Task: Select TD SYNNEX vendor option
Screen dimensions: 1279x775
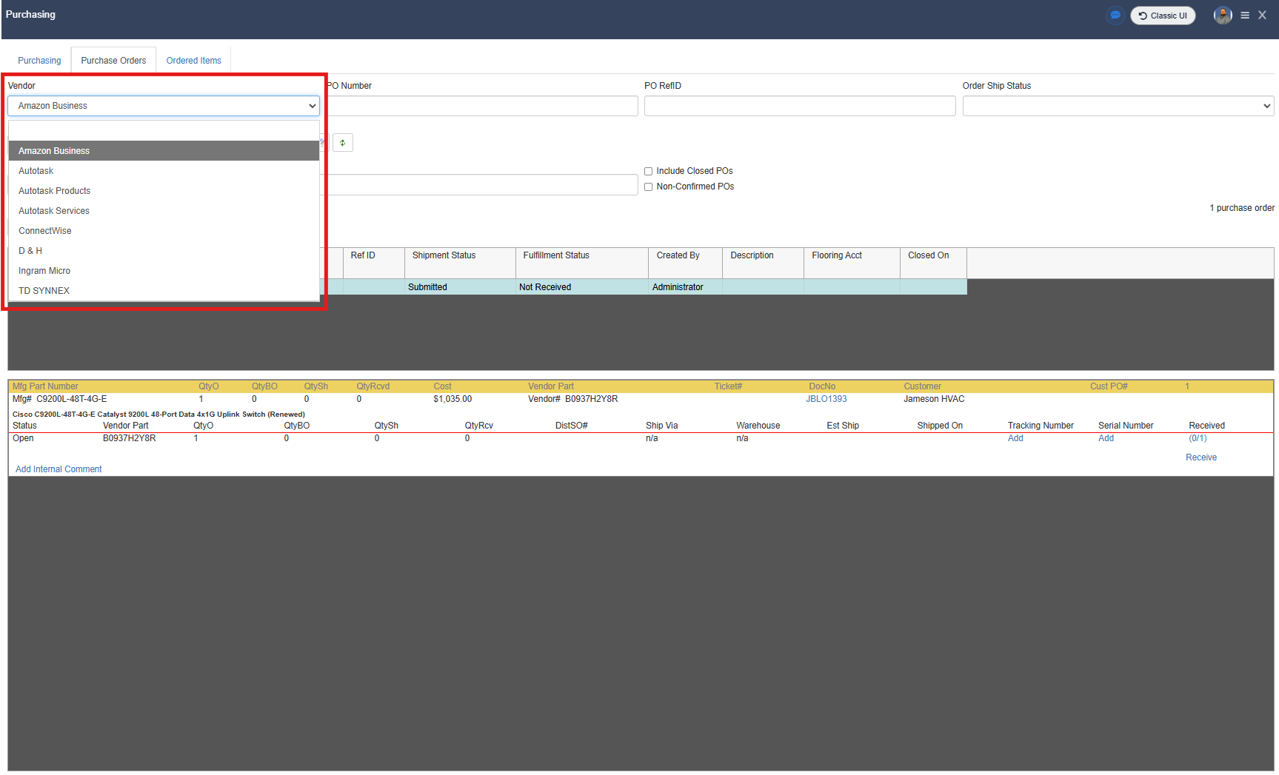Action: coord(44,291)
